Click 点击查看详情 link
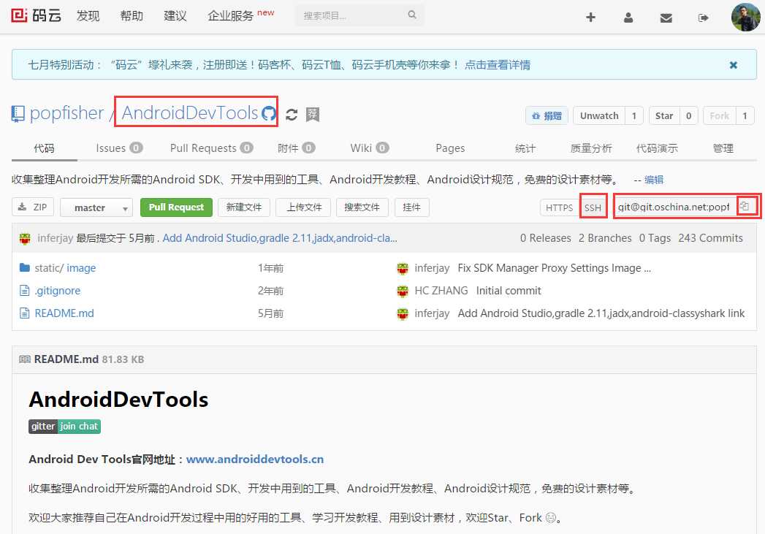The width and height of the screenshot is (765, 534). (x=497, y=65)
